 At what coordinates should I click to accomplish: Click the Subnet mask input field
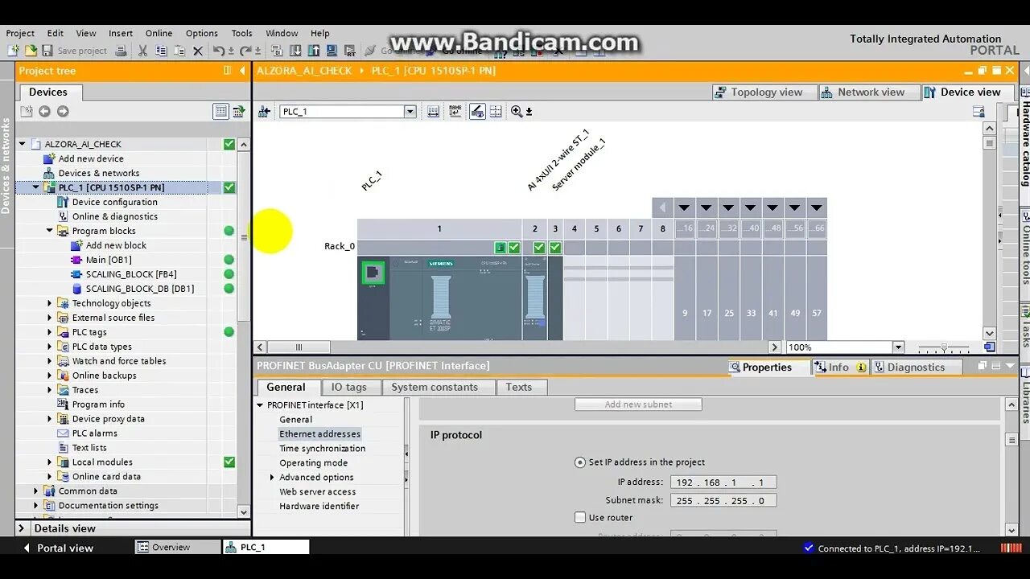point(723,500)
